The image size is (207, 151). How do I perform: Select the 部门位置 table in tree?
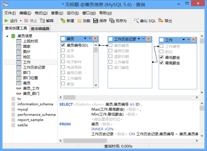(31, 78)
